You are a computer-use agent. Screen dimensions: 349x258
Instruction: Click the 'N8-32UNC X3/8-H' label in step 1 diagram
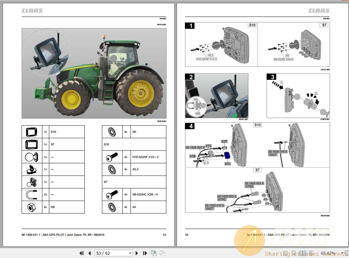pos(284,59)
